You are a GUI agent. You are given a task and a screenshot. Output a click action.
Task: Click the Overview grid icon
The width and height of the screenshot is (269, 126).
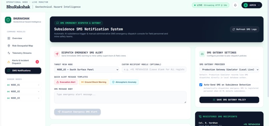click(9, 38)
